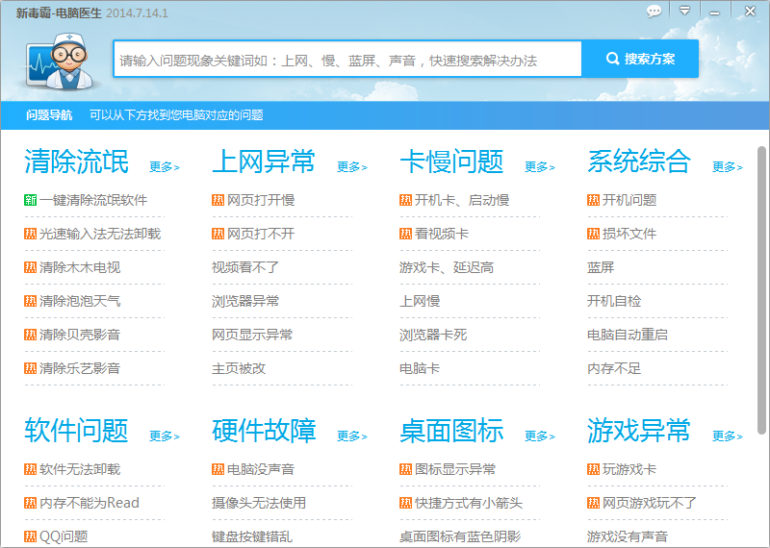Click hot badge beside 开机问题
Viewport: 770px width, 548px height.
[594, 200]
